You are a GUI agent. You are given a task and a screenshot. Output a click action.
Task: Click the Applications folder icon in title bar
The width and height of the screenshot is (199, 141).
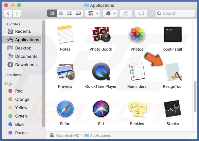86,5
